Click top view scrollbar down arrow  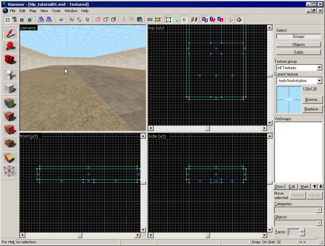[x=270, y=123]
